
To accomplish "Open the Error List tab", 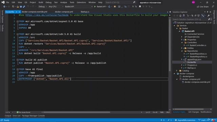I will tap(17, 116).
